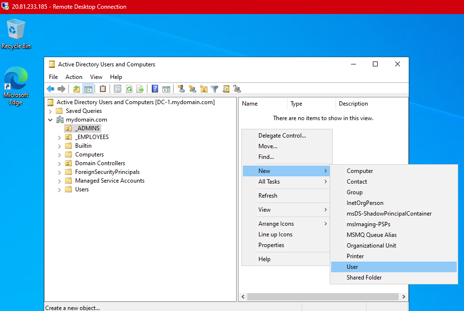Create new user via toolbar icon
The image size is (464, 311).
[x=181, y=89]
